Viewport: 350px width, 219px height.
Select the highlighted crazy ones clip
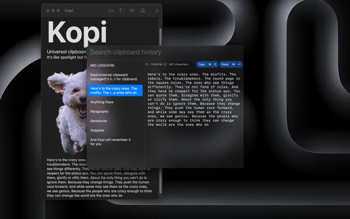[x=115, y=90]
